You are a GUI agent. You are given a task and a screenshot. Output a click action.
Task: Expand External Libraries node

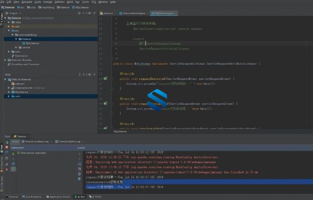pyautogui.click(x=5, y=60)
